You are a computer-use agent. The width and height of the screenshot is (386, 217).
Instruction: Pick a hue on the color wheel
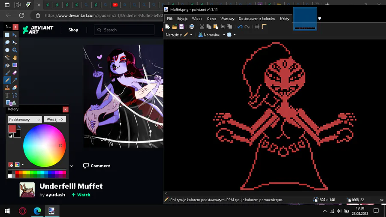(44, 146)
